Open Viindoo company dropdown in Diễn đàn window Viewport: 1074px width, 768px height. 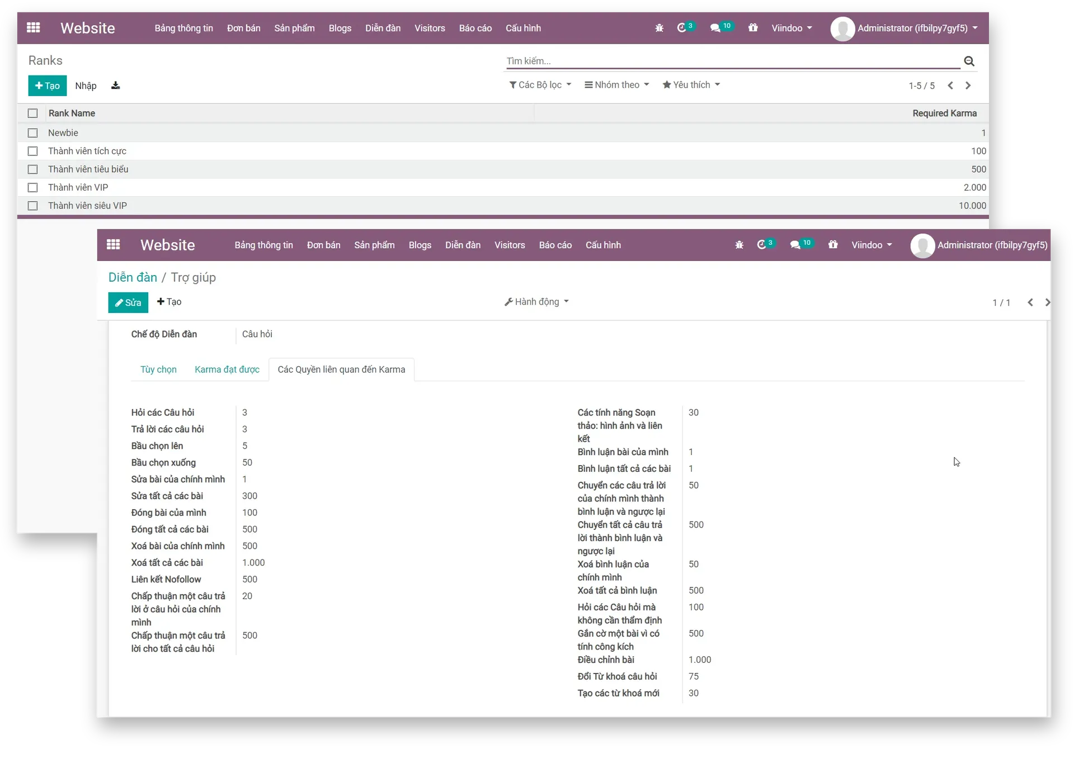[x=872, y=245]
